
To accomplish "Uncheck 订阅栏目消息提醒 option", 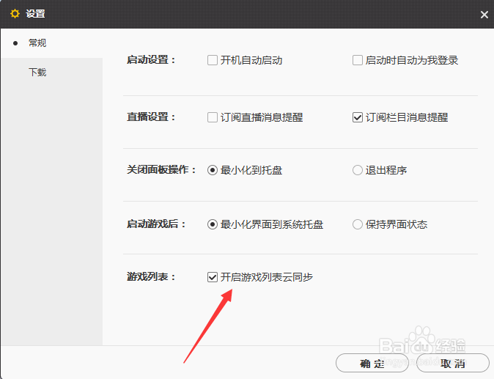I will (357, 117).
